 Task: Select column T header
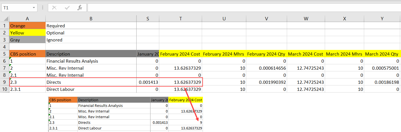(181, 19)
